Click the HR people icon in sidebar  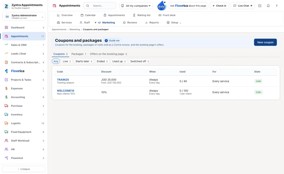coord(6,149)
